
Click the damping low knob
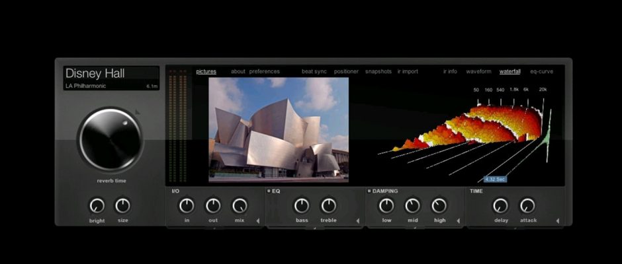[x=386, y=206]
